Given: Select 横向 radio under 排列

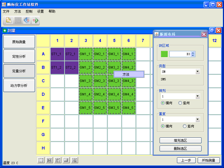Looking at the screenshot, I should [x=163, y=103].
